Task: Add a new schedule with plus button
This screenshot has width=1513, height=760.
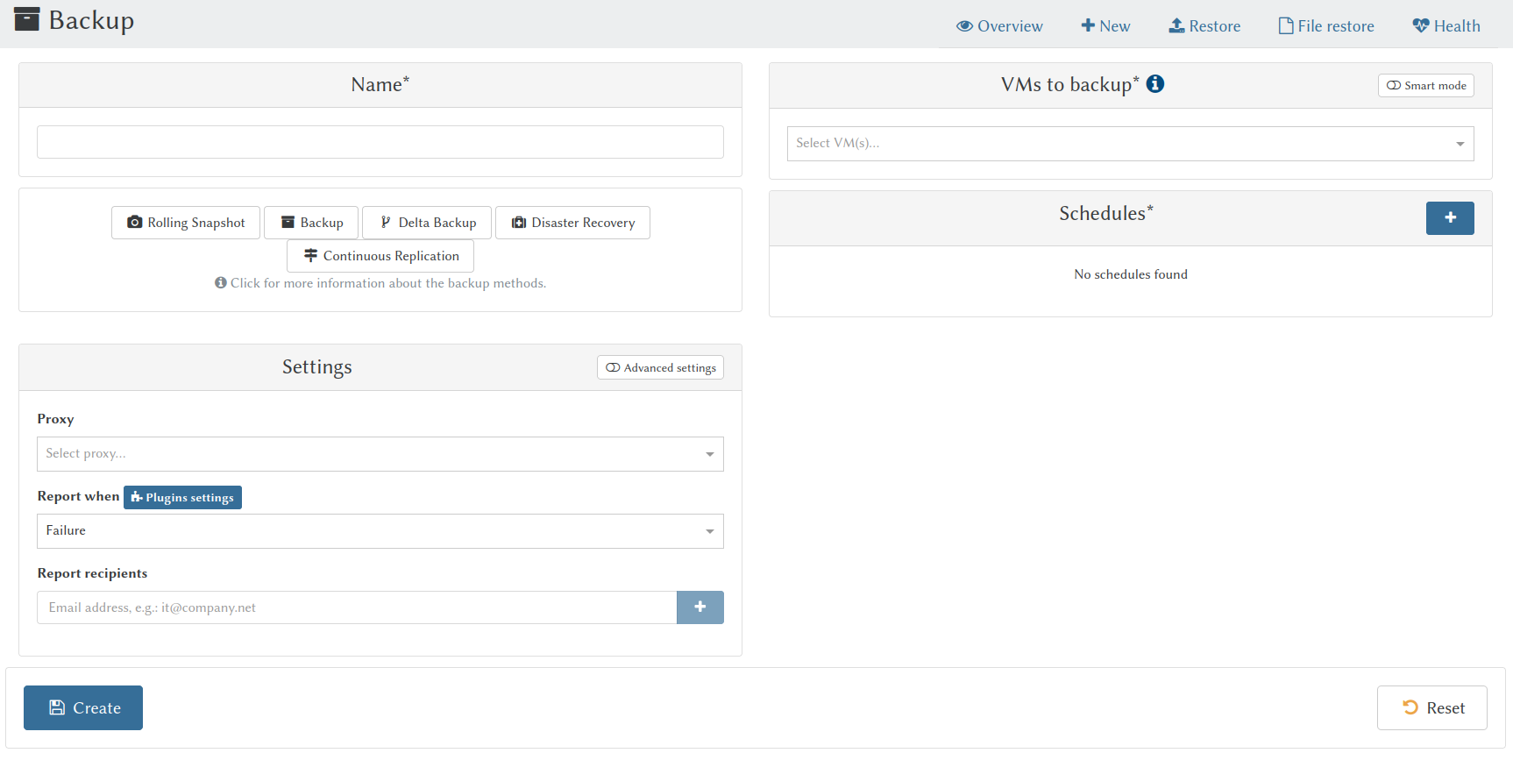Action: 1449,218
